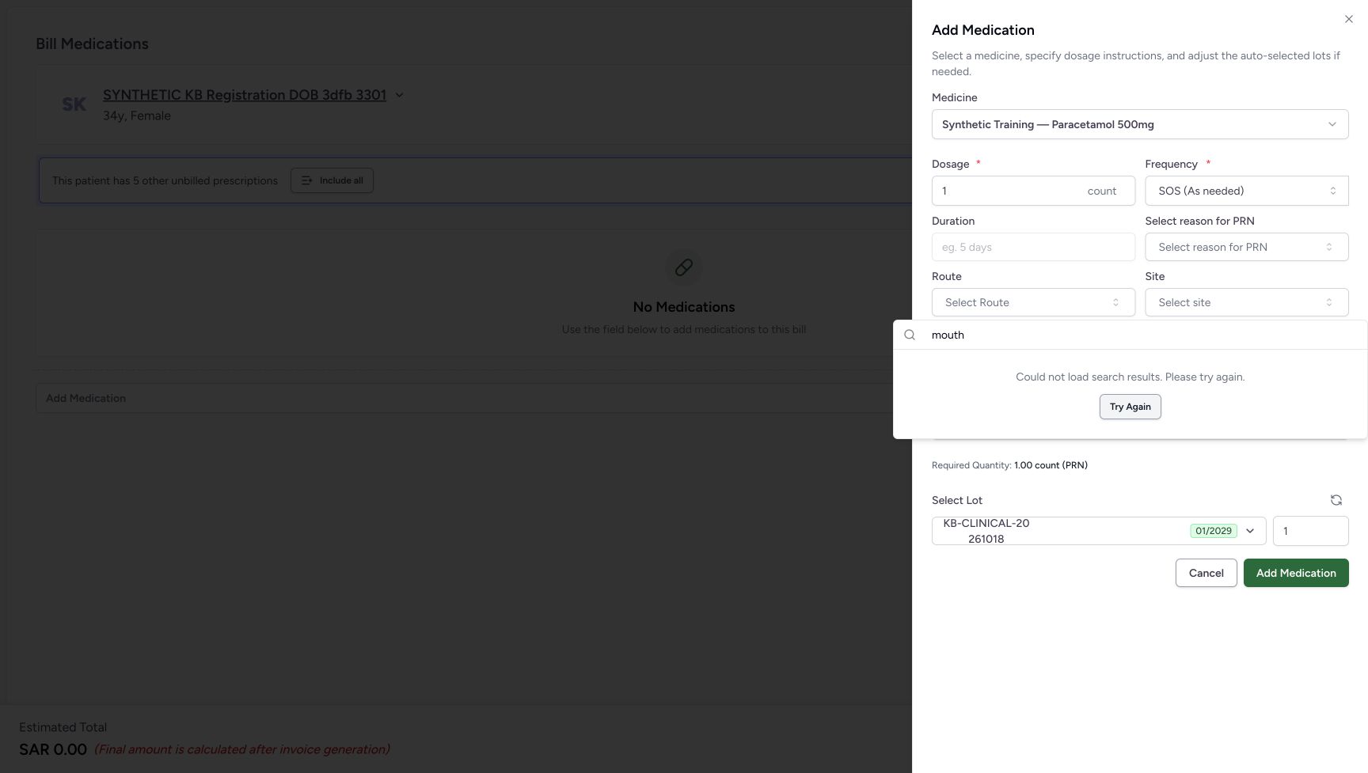Open the SYNTHETIC KB Registration patient link
This screenshot has height=773, width=1368.
click(x=245, y=95)
